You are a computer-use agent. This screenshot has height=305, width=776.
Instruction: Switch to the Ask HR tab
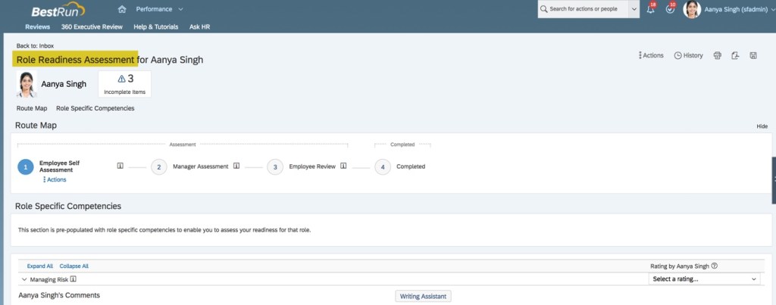[200, 26]
